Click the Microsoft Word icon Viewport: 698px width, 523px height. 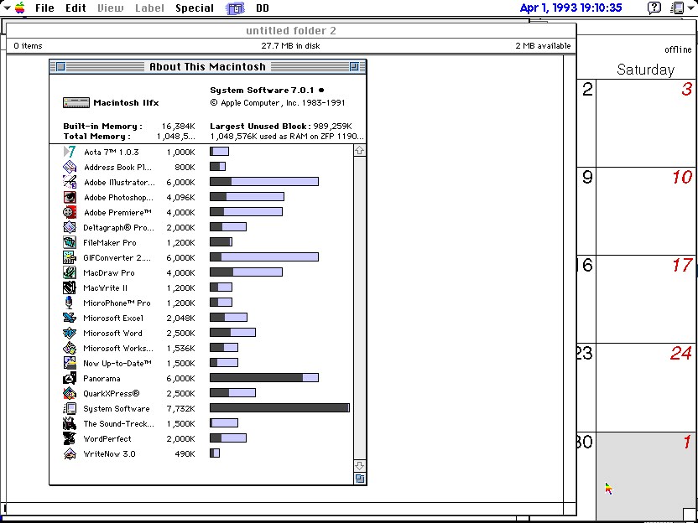click(70, 334)
